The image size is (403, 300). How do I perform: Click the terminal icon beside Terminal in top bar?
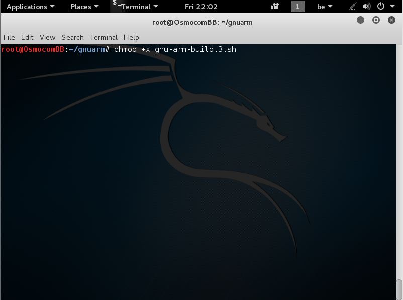116,4
